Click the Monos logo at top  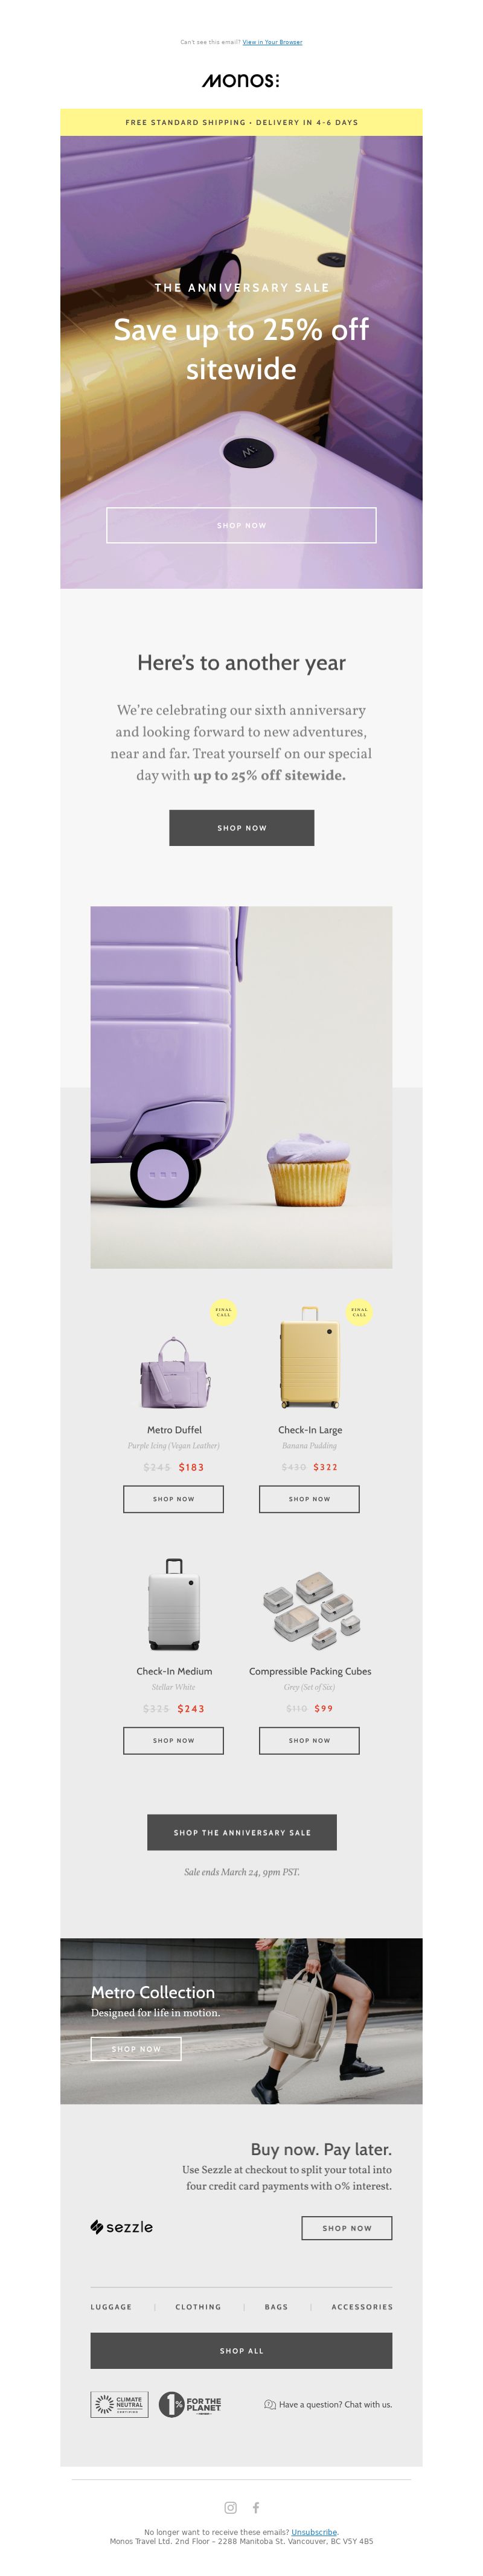(241, 80)
